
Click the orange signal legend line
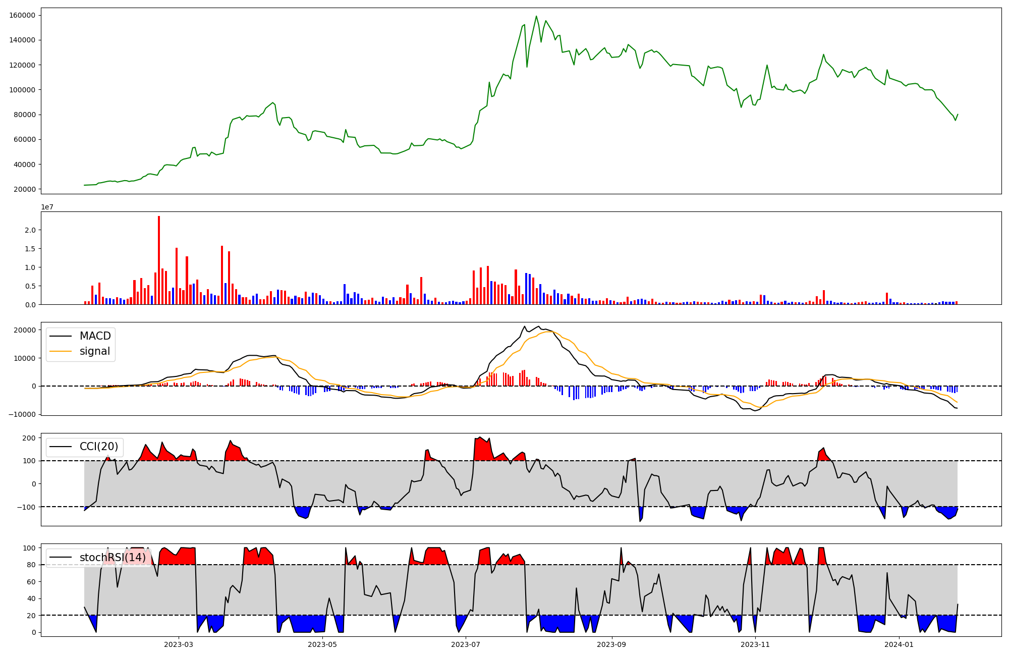(61, 351)
